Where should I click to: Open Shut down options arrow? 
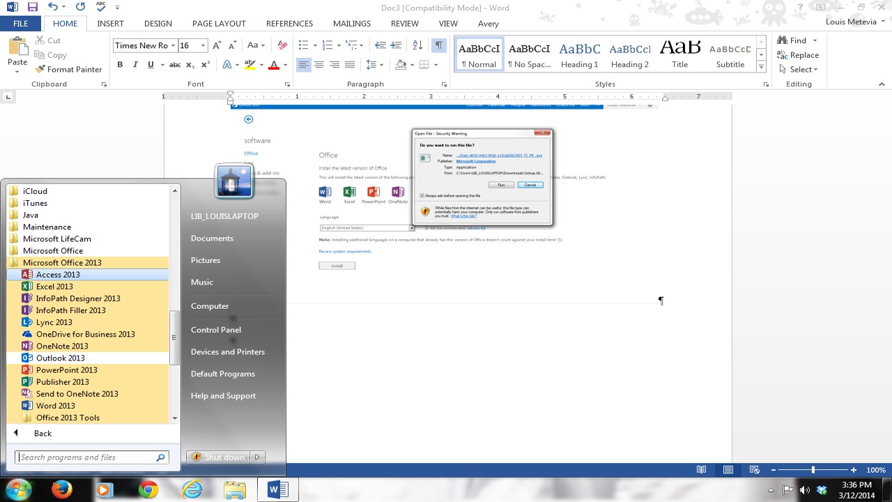click(x=257, y=457)
